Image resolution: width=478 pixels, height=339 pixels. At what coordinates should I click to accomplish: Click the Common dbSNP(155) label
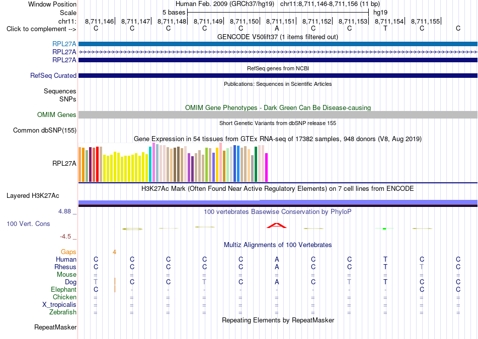coord(44,130)
